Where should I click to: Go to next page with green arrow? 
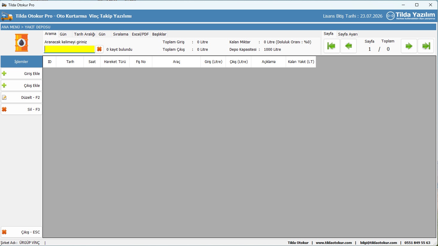coord(409,46)
